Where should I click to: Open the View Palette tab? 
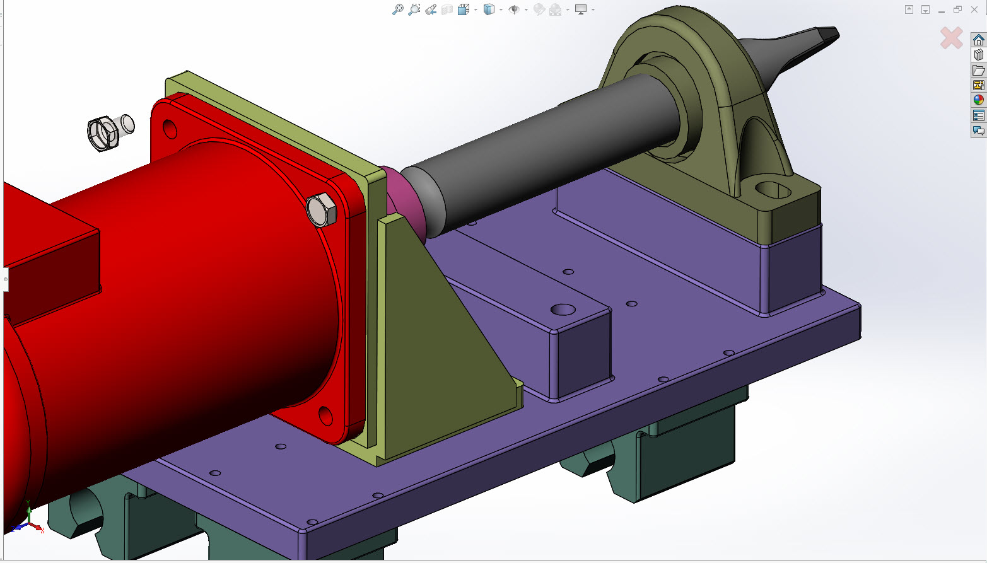click(979, 85)
